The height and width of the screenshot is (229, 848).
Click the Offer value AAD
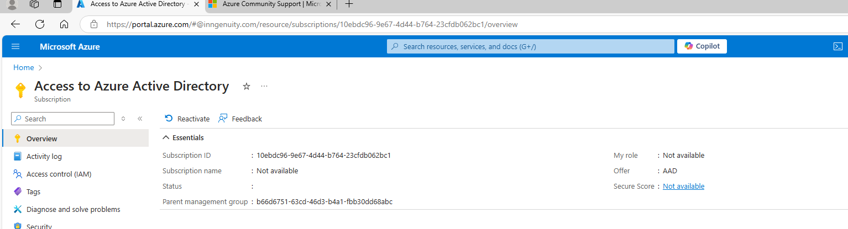point(670,171)
